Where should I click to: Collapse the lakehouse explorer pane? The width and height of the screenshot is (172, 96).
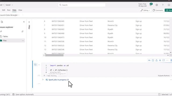[24, 22]
